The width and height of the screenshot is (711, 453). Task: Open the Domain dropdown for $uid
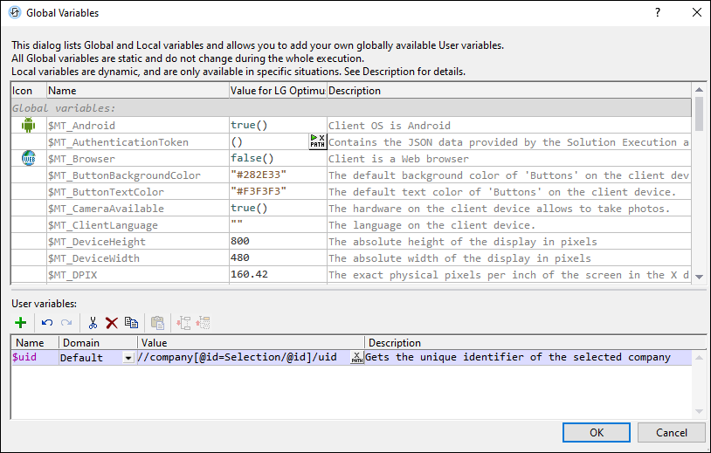(x=129, y=358)
